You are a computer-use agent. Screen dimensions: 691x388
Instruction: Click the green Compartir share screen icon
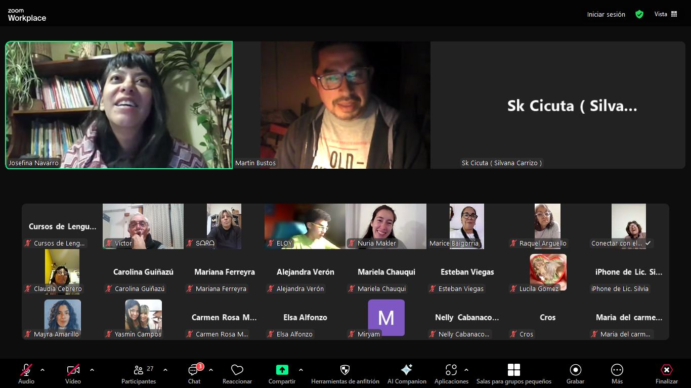(x=282, y=370)
